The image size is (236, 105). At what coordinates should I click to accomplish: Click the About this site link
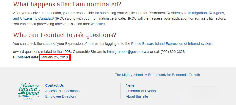(x=137, y=96)
